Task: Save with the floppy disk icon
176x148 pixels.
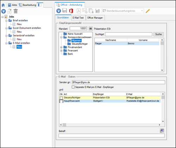Action: (65, 11)
